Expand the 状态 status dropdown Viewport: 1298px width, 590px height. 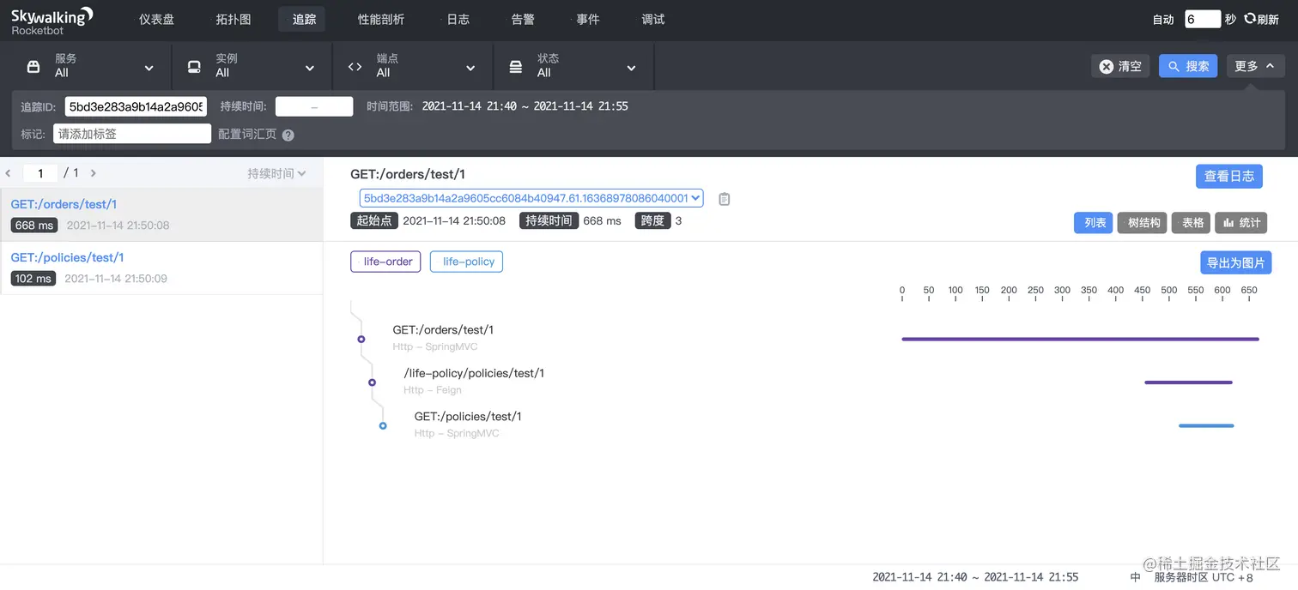click(x=574, y=66)
